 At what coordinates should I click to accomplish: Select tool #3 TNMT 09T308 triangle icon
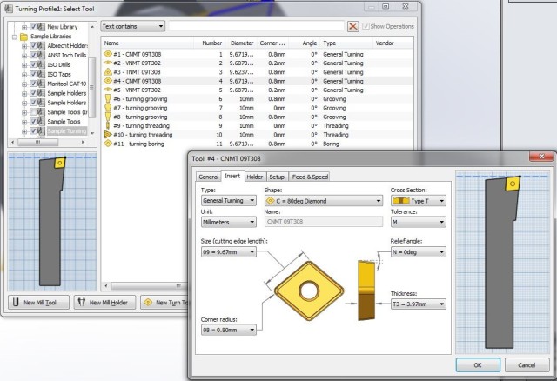pyautogui.click(x=108, y=71)
